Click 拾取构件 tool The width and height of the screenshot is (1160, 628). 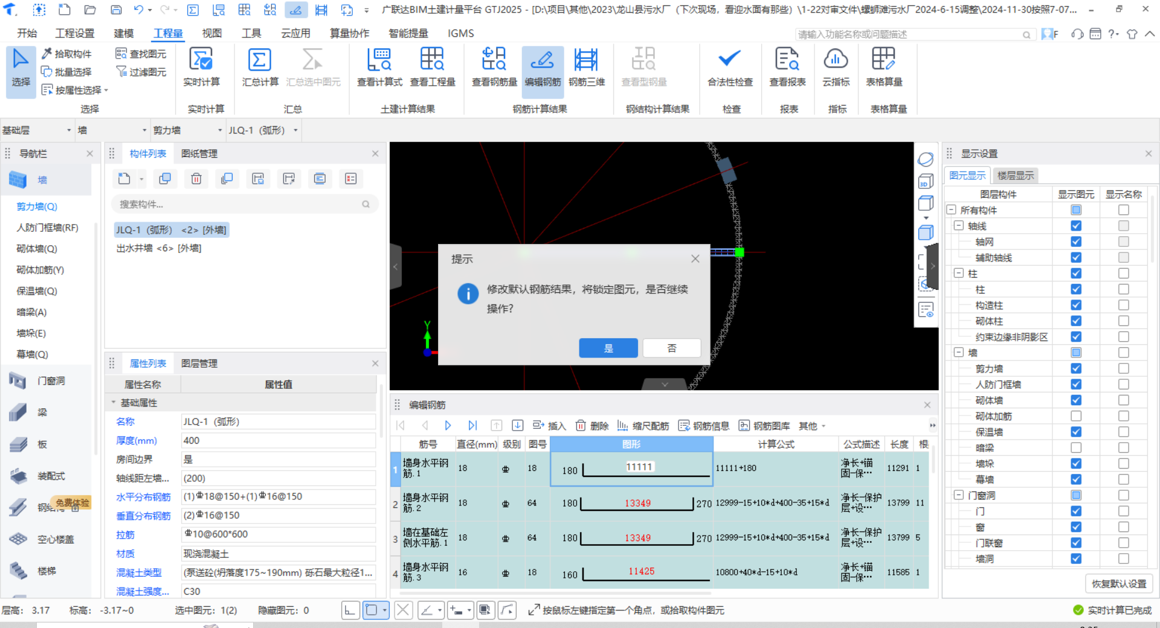click(x=66, y=54)
